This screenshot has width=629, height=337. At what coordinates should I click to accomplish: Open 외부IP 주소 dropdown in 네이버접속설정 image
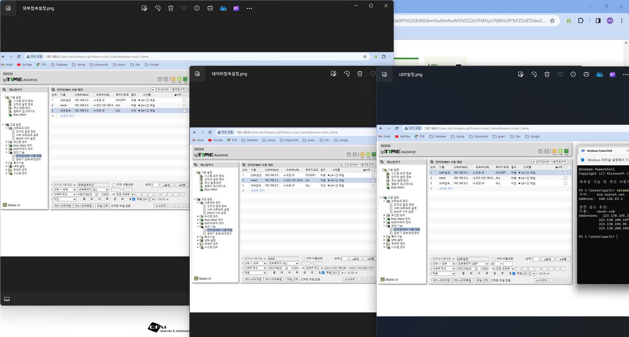tap(314, 268)
